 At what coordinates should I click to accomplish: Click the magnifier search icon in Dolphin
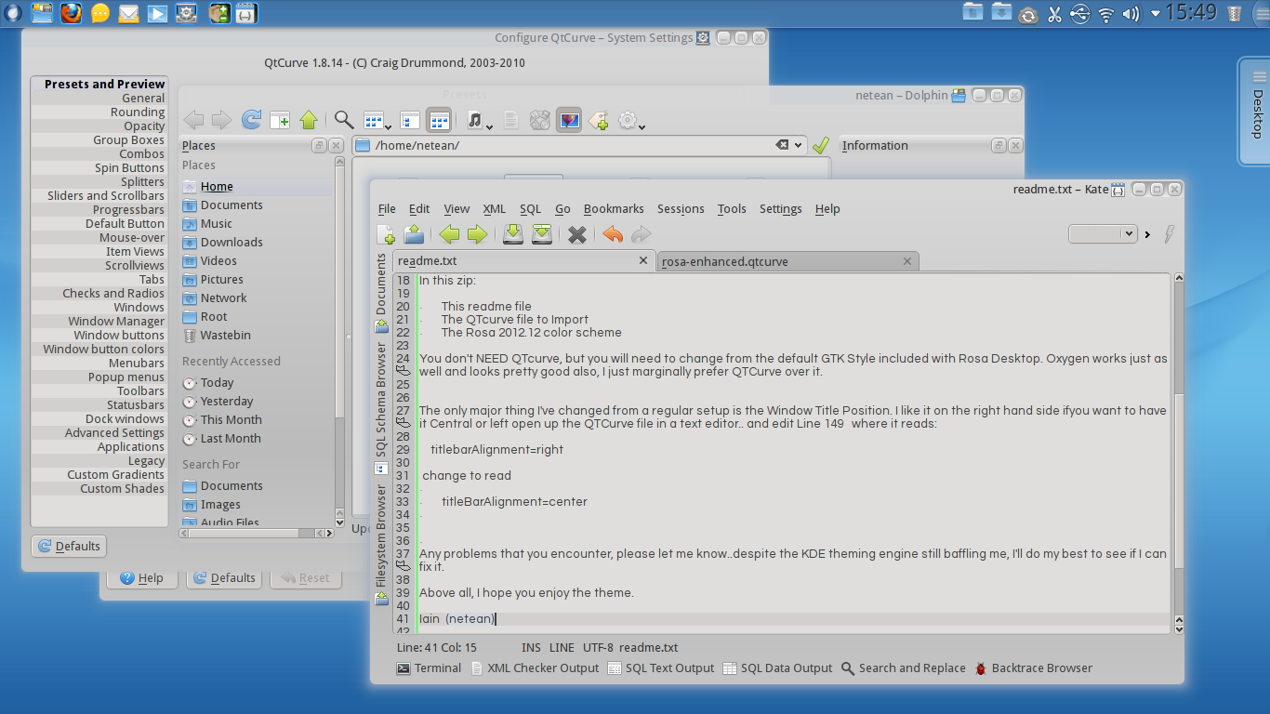tap(344, 120)
